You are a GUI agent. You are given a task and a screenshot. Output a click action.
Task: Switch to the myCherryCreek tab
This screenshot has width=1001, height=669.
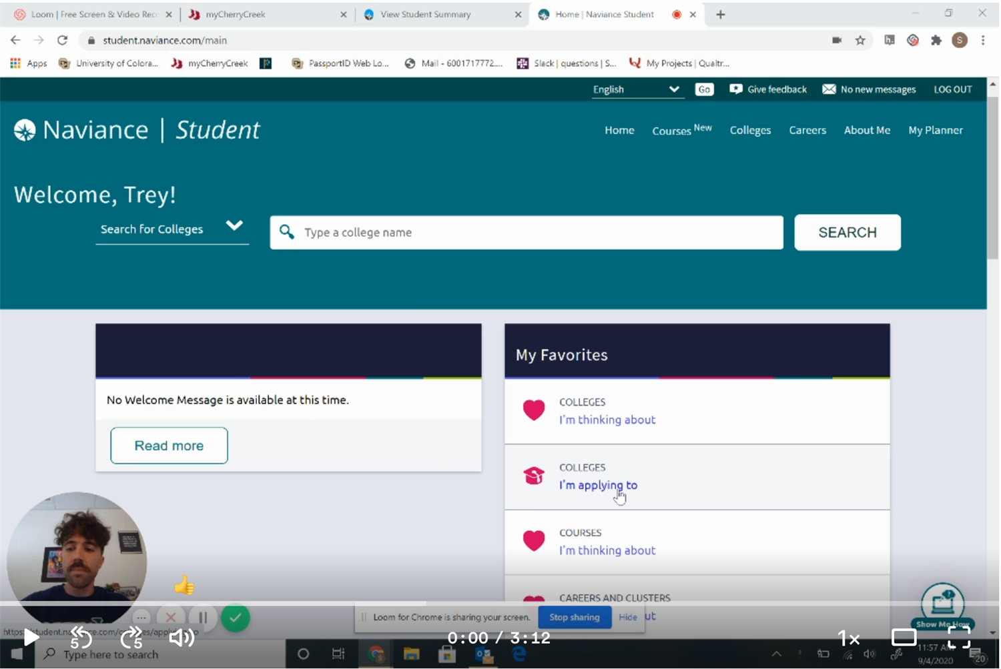coord(266,14)
